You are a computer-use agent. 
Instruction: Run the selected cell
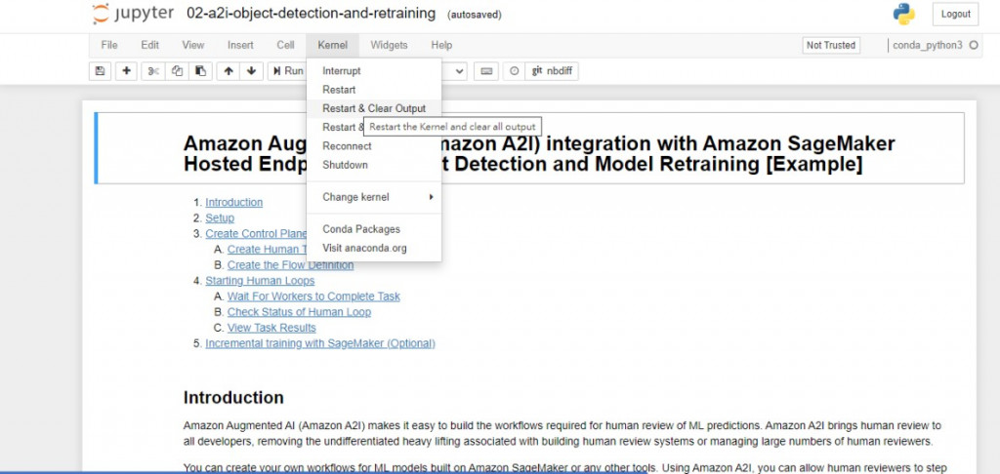click(x=288, y=71)
